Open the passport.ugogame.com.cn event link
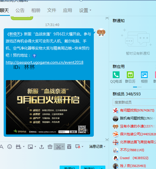This screenshot has height=169, width=156. (45, 62)
